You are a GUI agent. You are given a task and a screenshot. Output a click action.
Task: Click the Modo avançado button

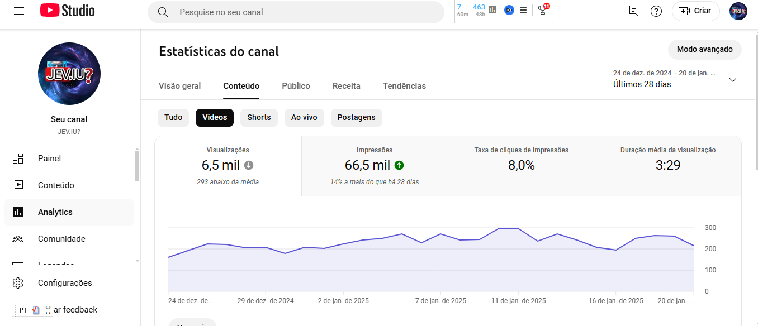[x=704, y=50]
